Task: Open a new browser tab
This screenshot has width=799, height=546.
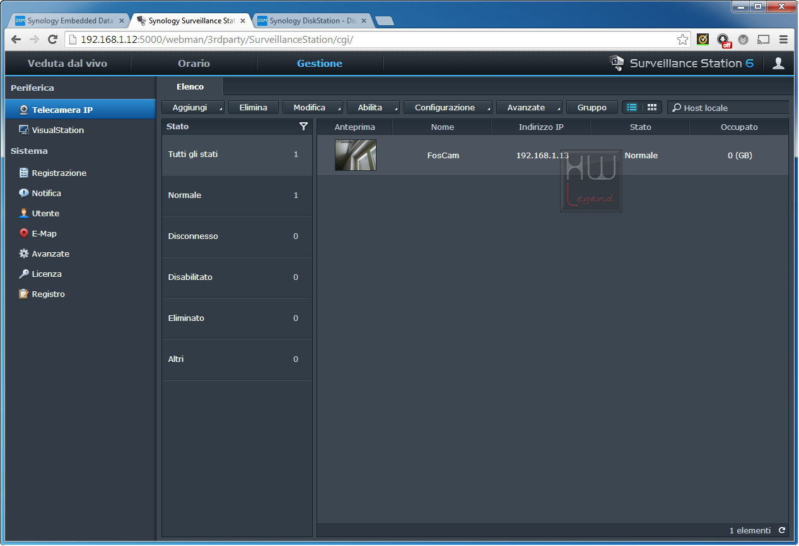Action: click(x=384, y=21)
